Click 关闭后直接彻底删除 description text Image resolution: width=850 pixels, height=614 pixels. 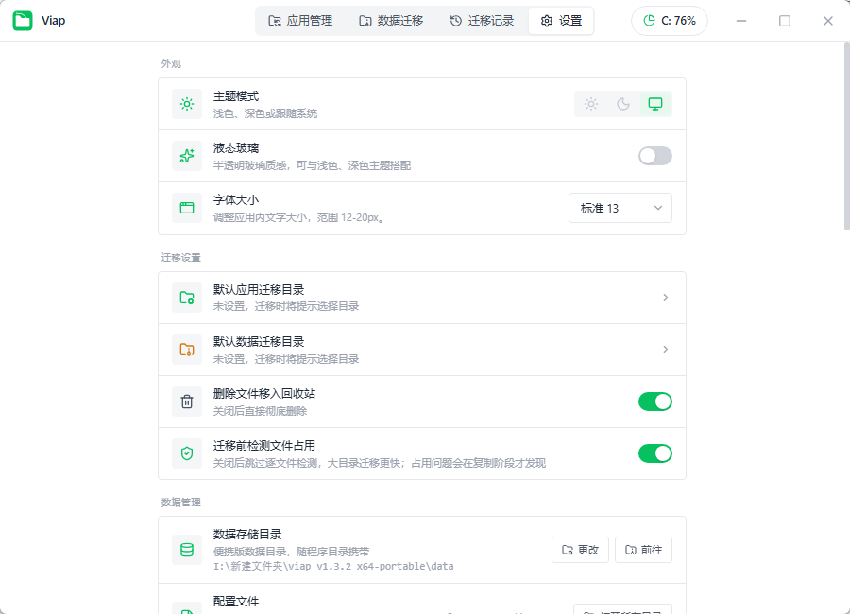coord(260,411)
